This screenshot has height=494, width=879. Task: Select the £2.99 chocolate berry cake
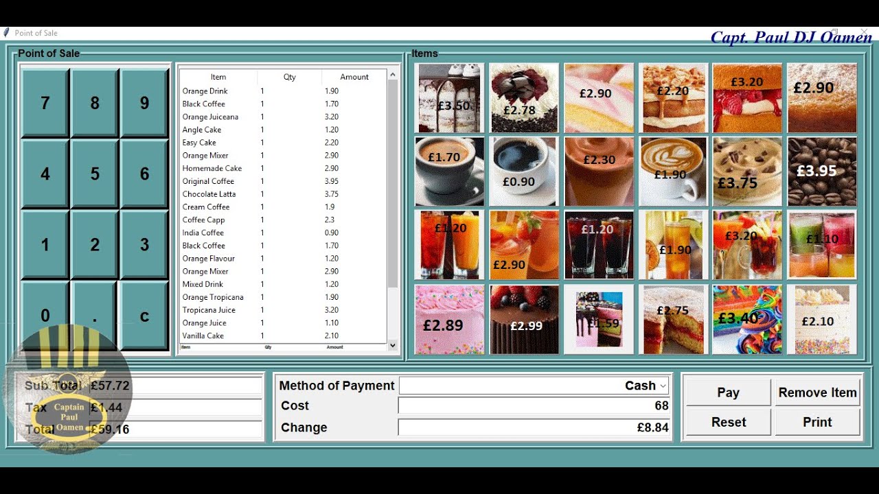pos(524,320)
